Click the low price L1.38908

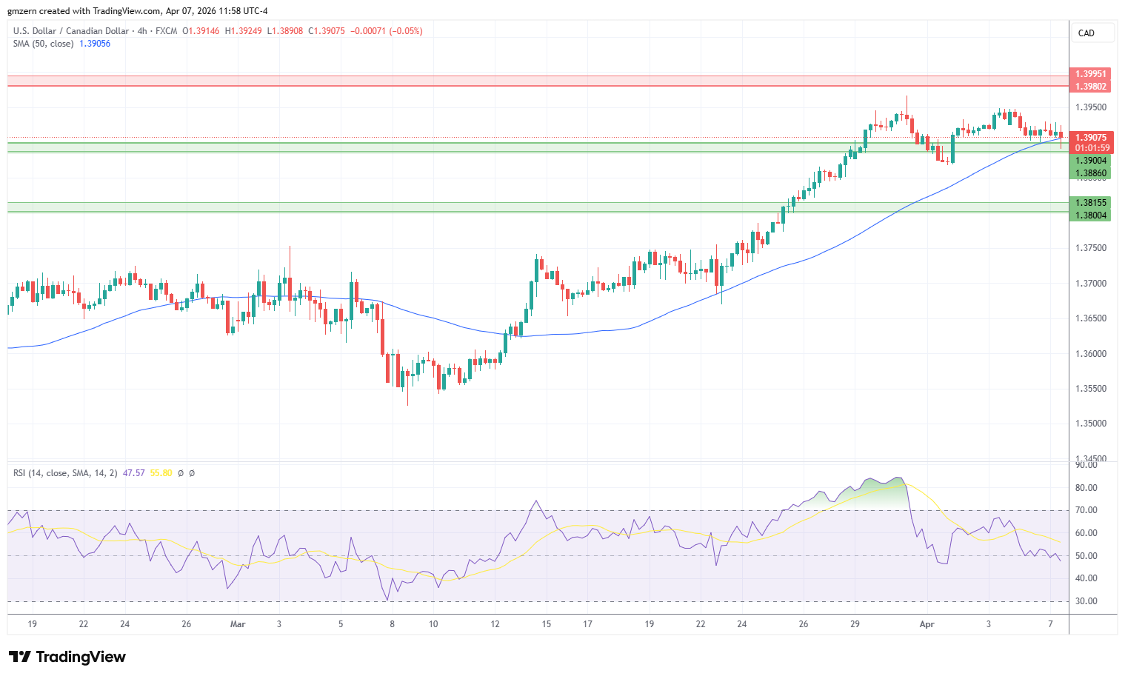[285, 31]
